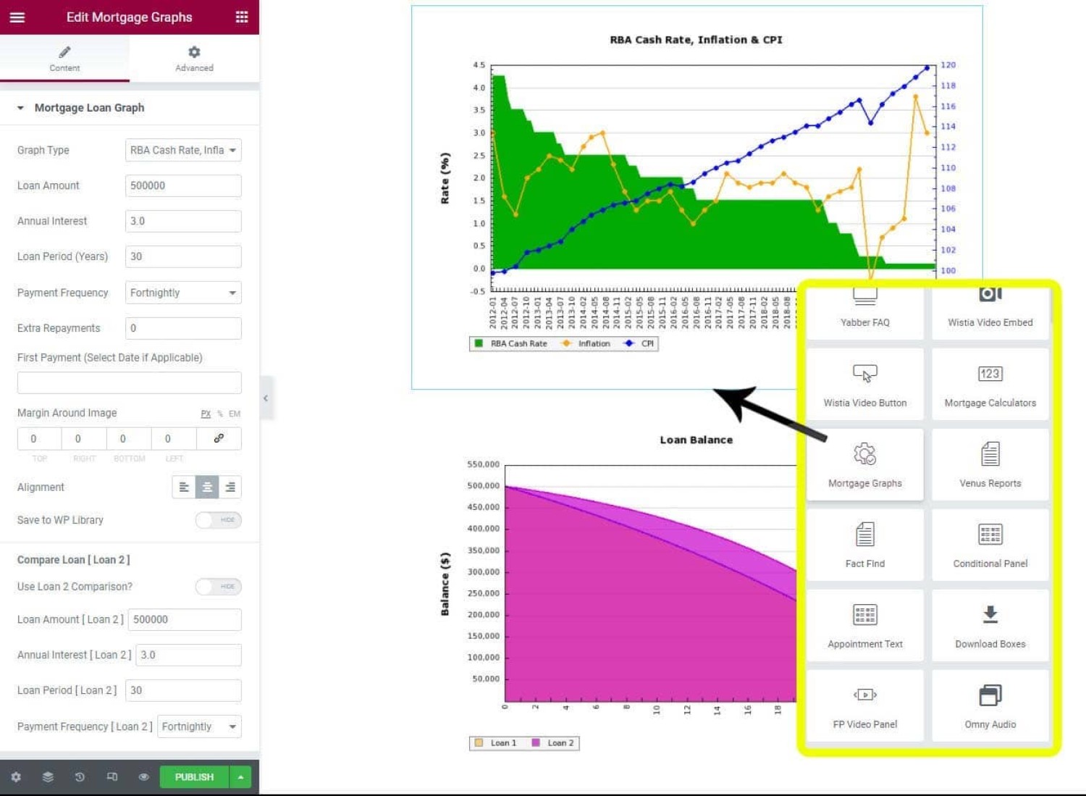Click the green PUBLISH button
This screenshot has width=1086, height=796.
[x=194, y=776]
